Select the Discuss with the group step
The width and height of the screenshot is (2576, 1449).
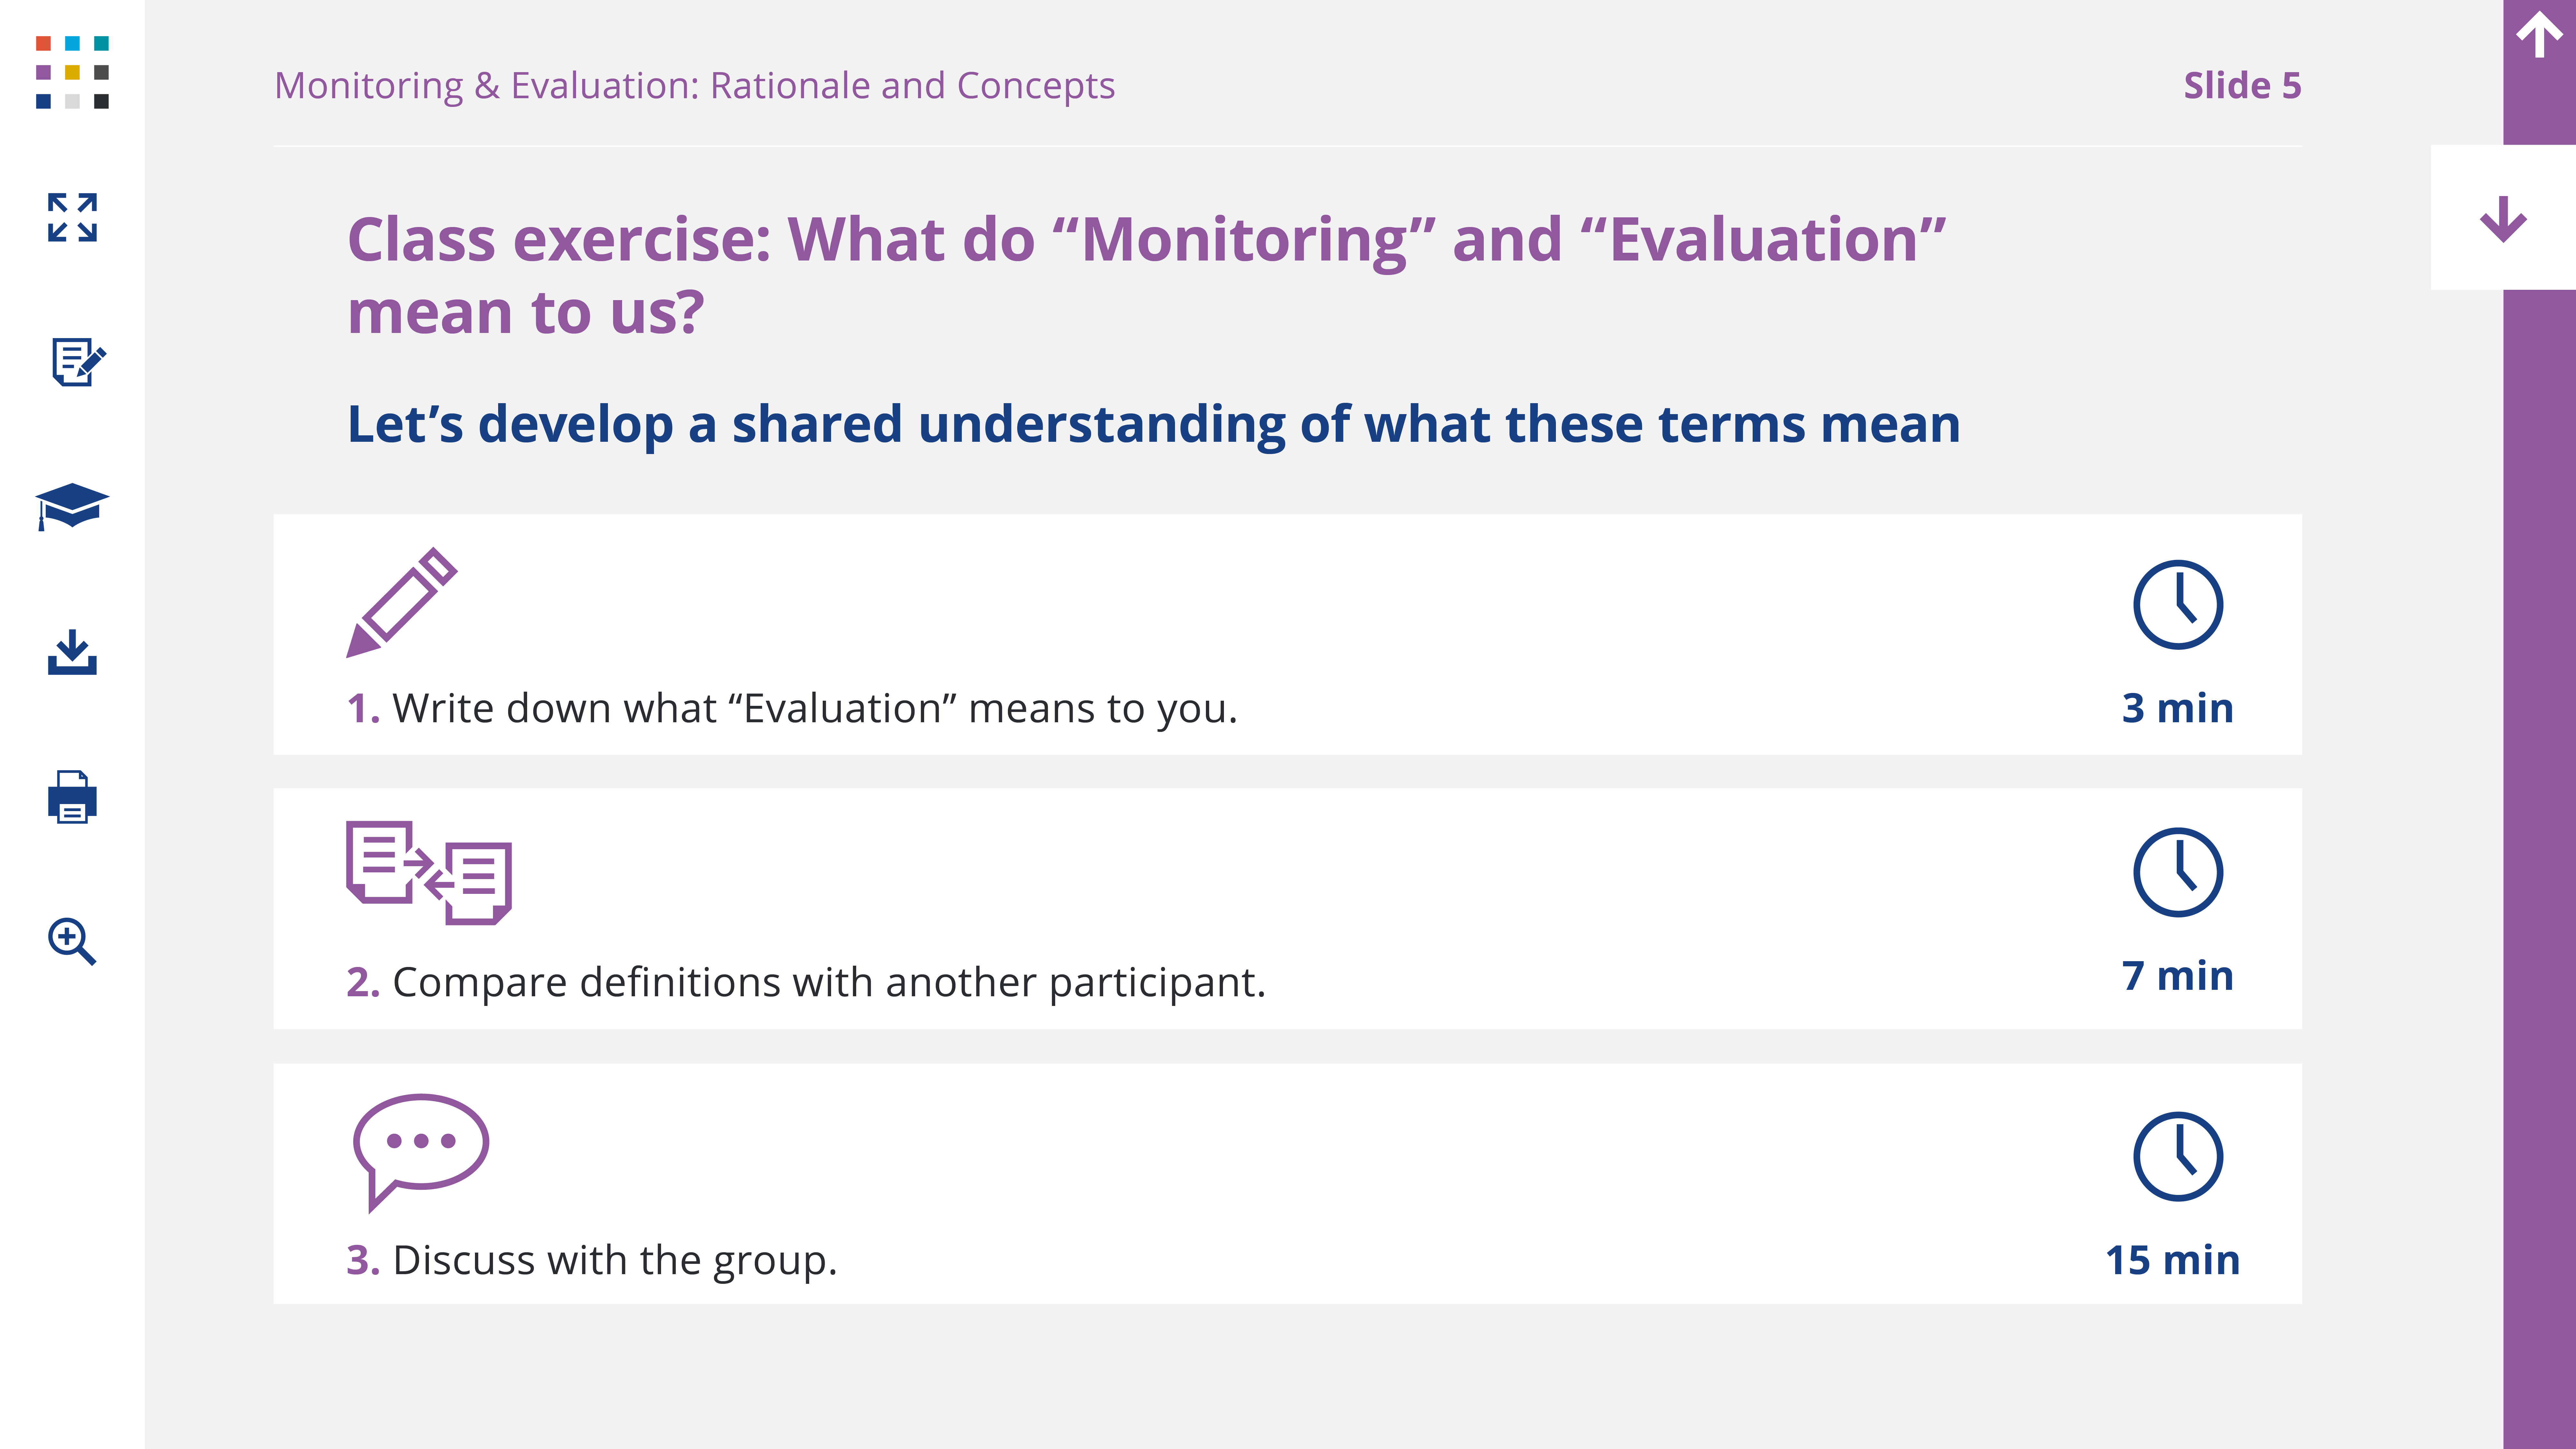(x=614, y=1260)
